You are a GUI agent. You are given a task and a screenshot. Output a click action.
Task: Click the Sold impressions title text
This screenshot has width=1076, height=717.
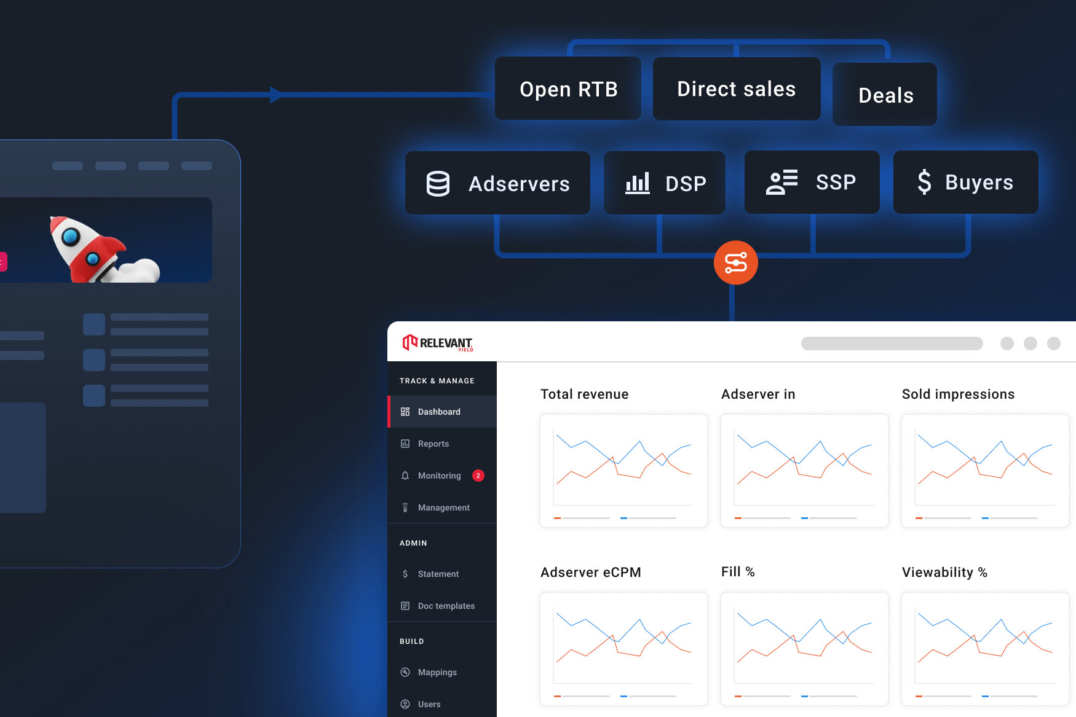click(958, 394)
